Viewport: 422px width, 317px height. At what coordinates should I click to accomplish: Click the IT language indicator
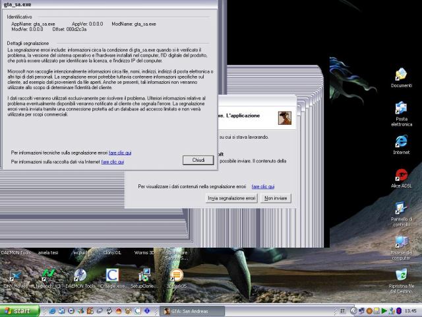pyautogui.click(x=342, y=311)
